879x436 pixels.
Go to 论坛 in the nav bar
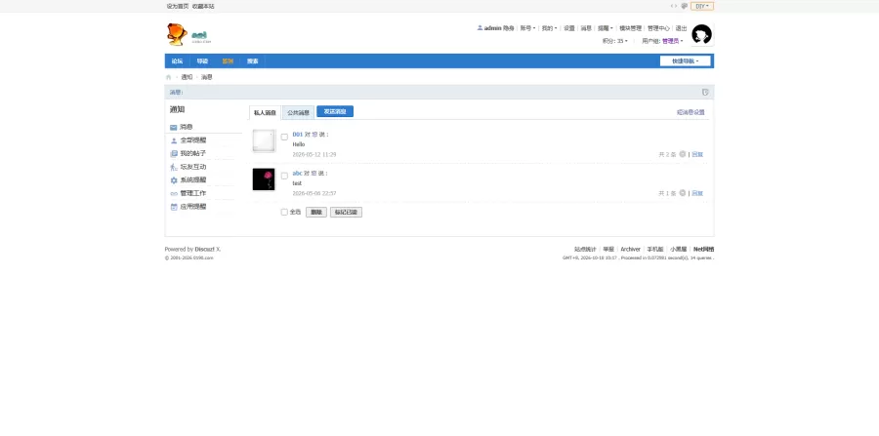[x=177, y=61]
